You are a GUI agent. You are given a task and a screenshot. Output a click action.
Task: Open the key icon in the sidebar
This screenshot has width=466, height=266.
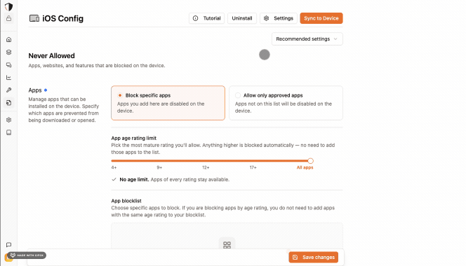tap(8, 90)
